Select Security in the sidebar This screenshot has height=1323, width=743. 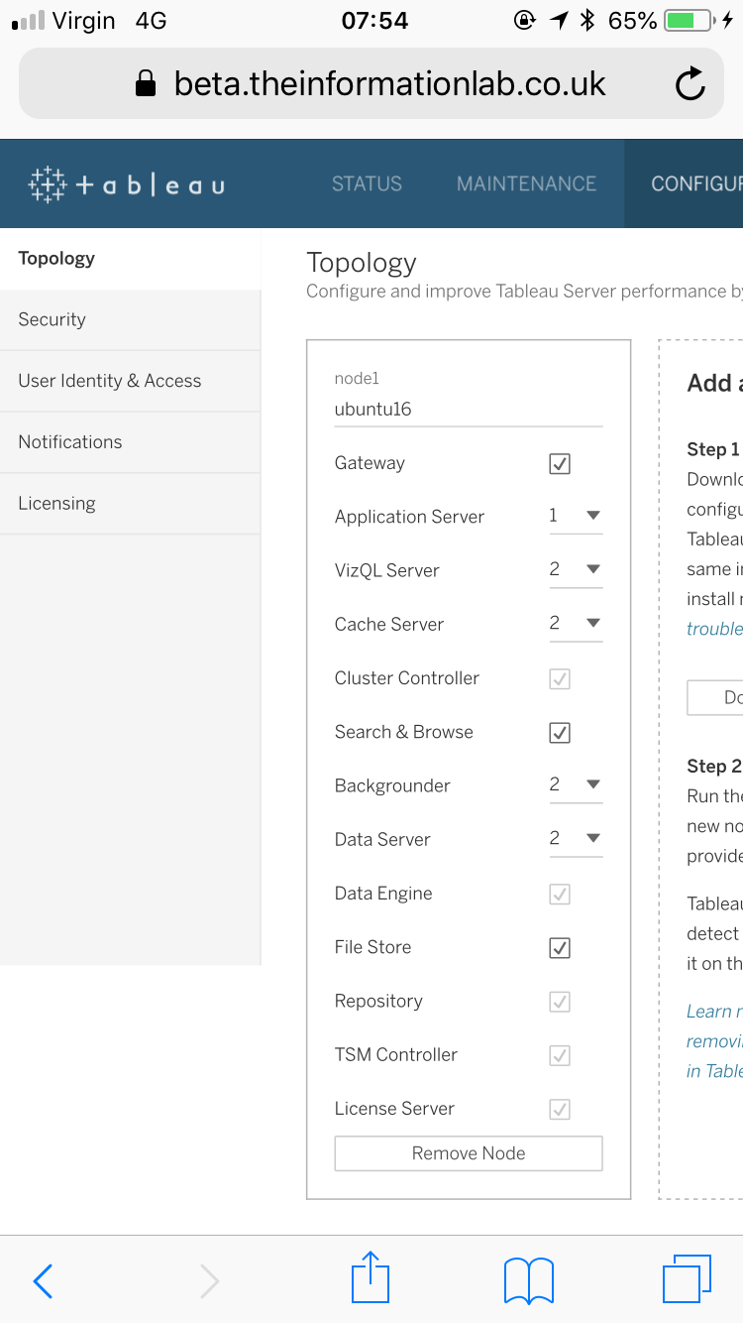130,319
